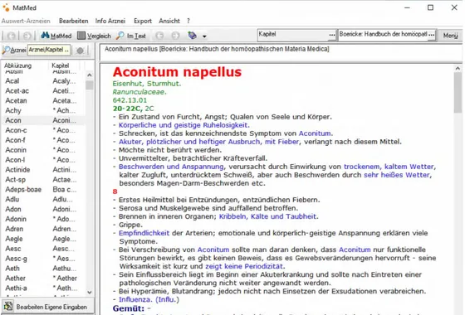This screenshot has width=465, height=315.
Task: Select the Aegle remedy row
Action: [43, 239]
